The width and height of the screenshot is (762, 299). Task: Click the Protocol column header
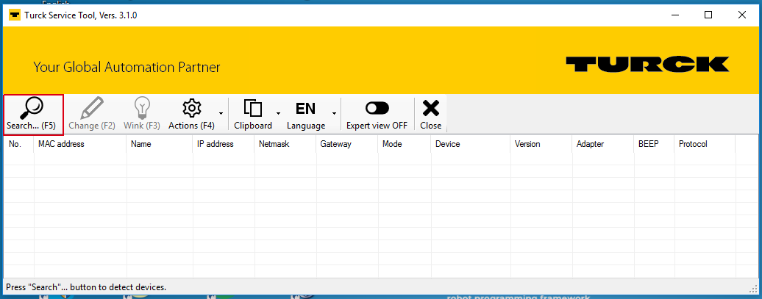[705, 144]
